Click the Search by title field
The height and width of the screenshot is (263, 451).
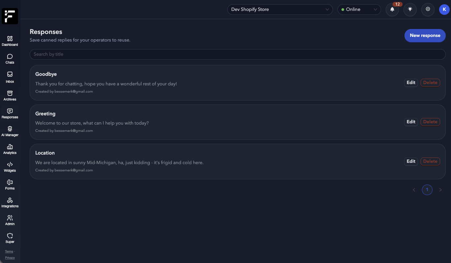(x=238, y=54)
